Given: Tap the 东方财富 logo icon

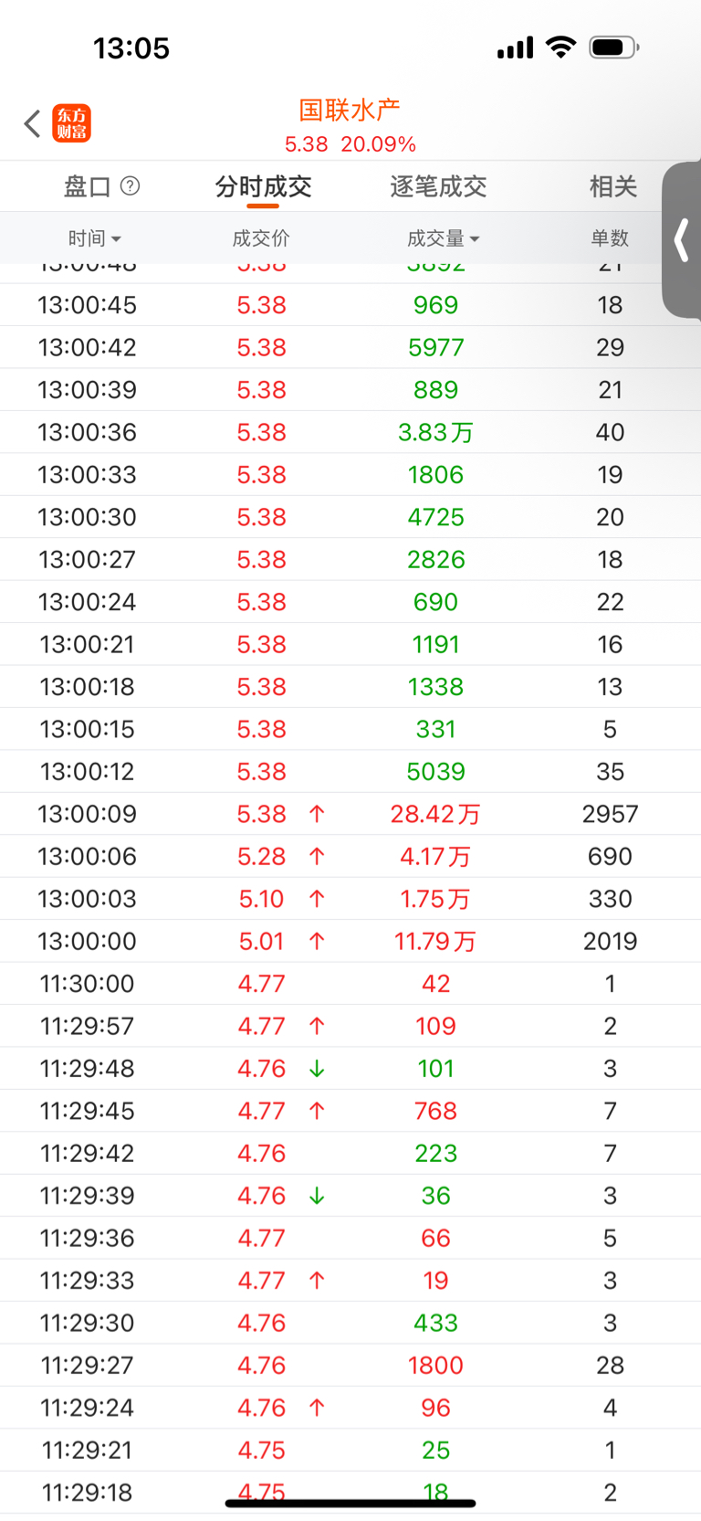Looking at the screenshot, I should pos(72,123).
